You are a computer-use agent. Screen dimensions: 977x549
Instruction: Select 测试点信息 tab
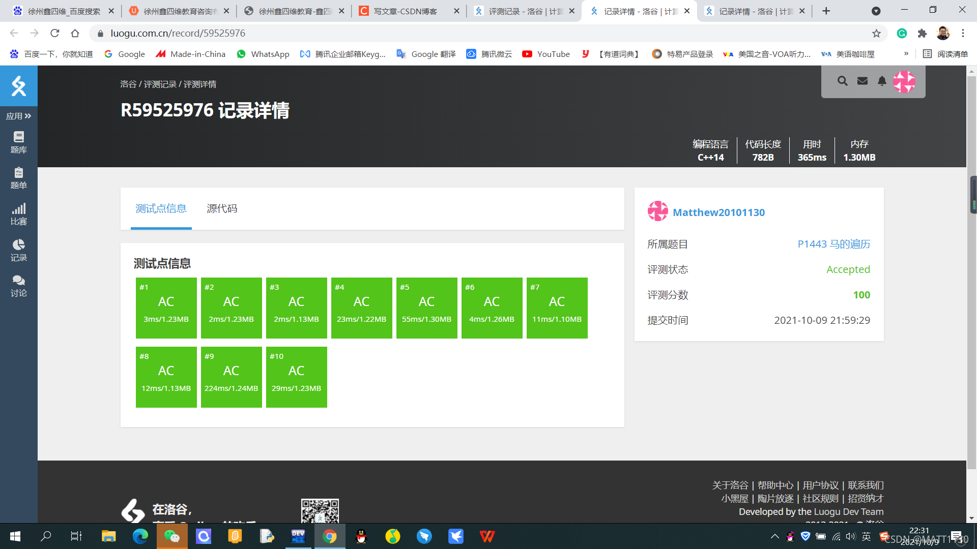coord(161,208)
